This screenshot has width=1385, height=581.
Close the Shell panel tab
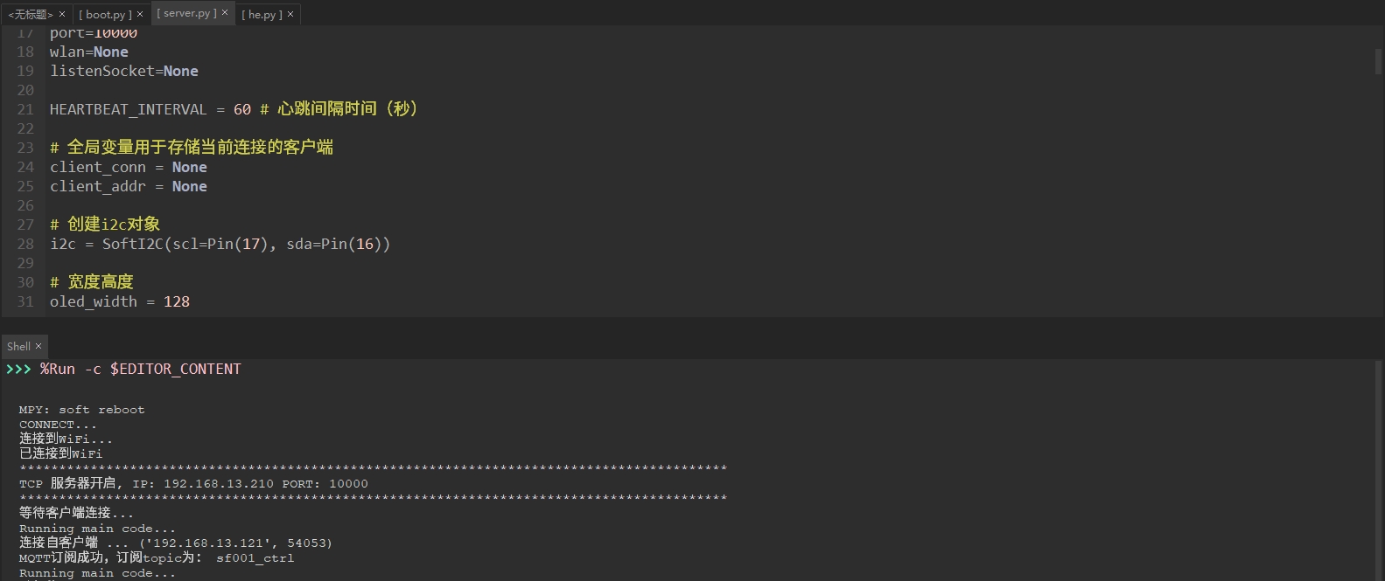click(x=38, y=346)
